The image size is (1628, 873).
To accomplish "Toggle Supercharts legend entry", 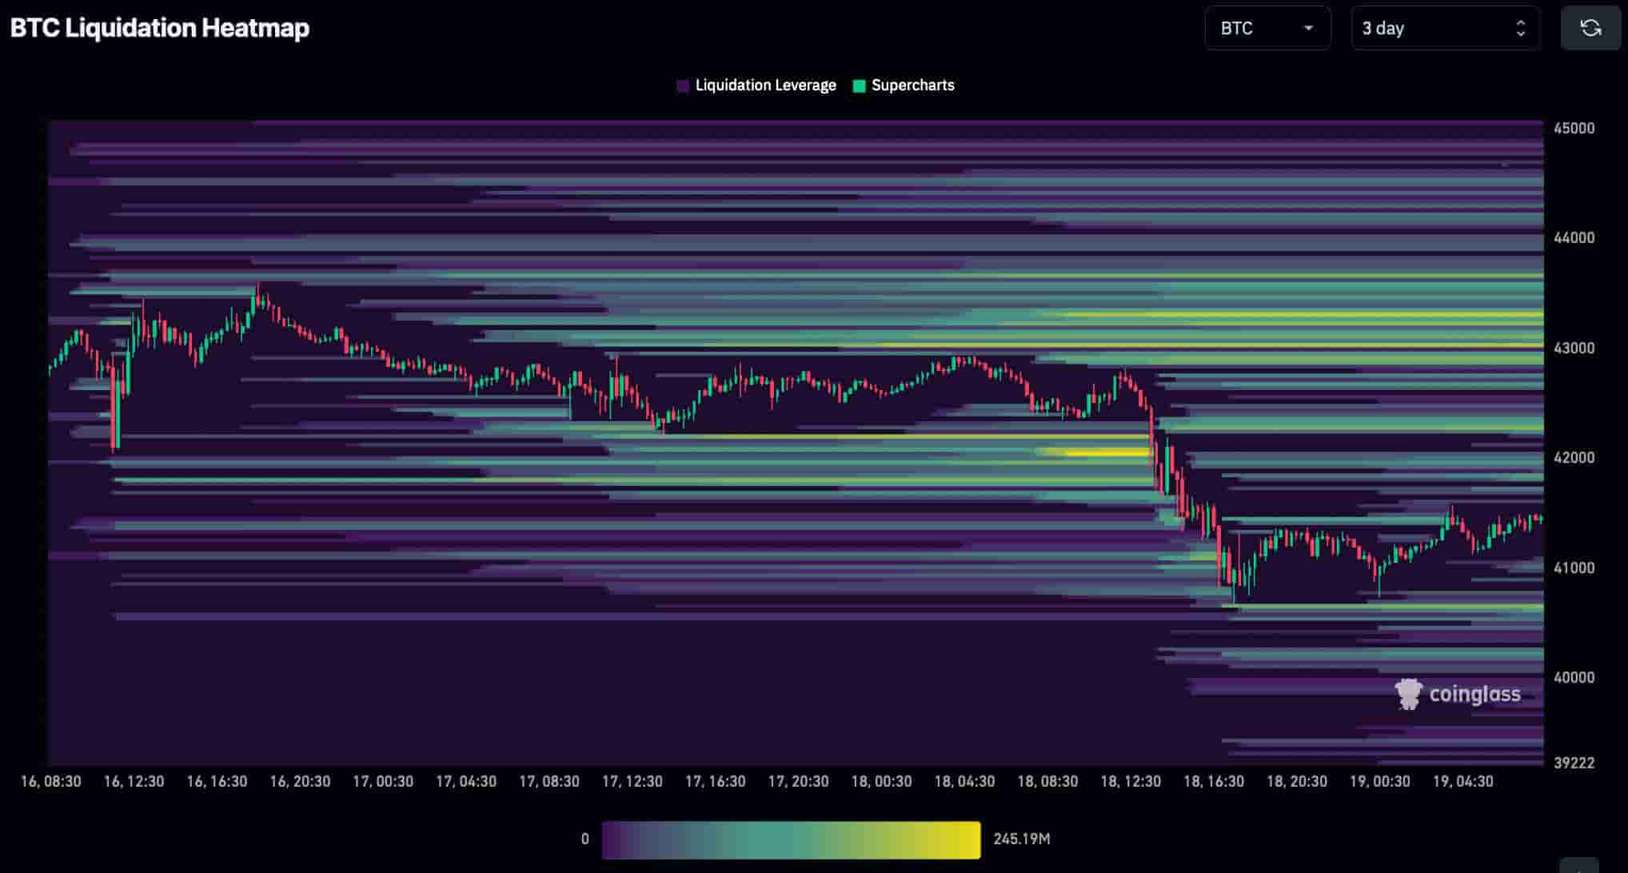I will click(x=904, y=86).
